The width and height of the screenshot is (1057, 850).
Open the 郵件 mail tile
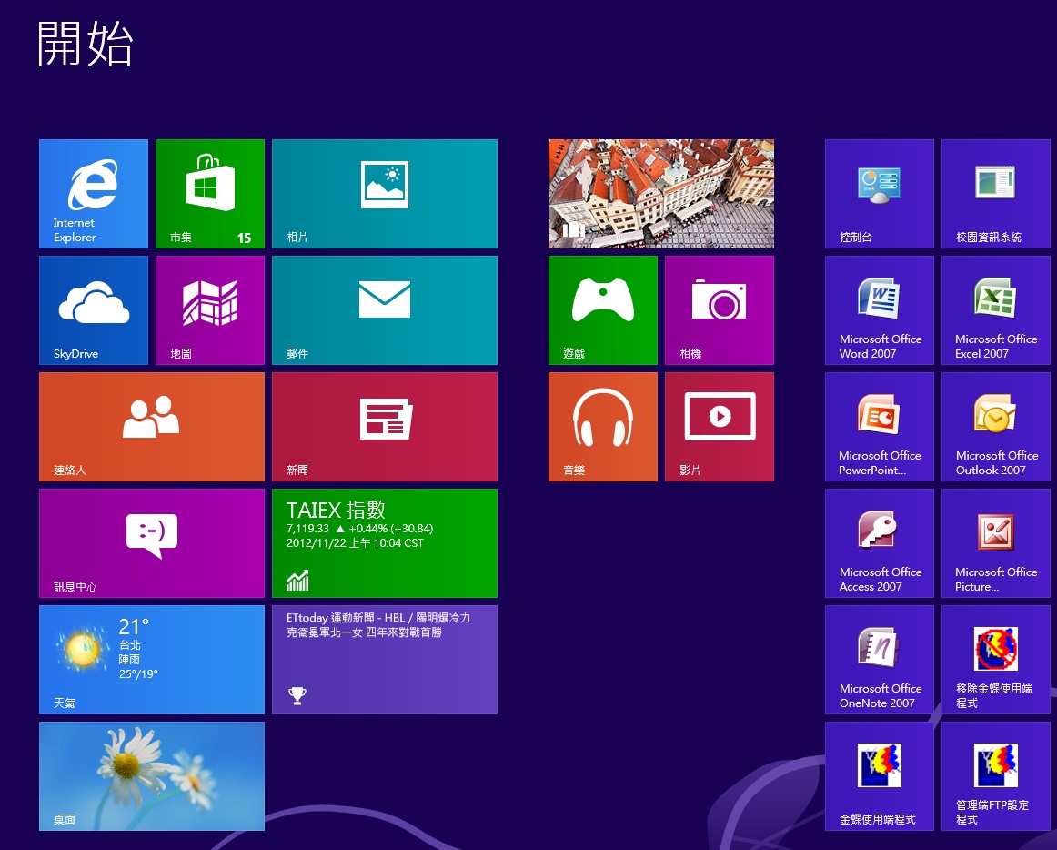385,310
